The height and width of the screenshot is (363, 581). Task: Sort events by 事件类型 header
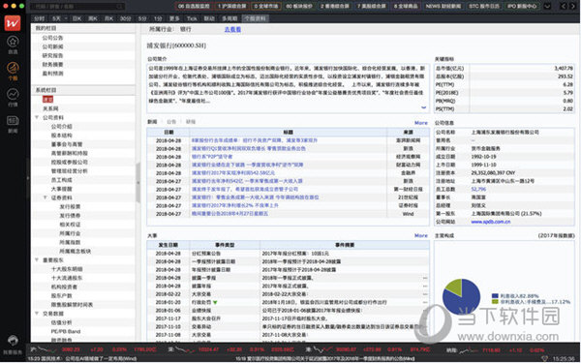point(225,245)
